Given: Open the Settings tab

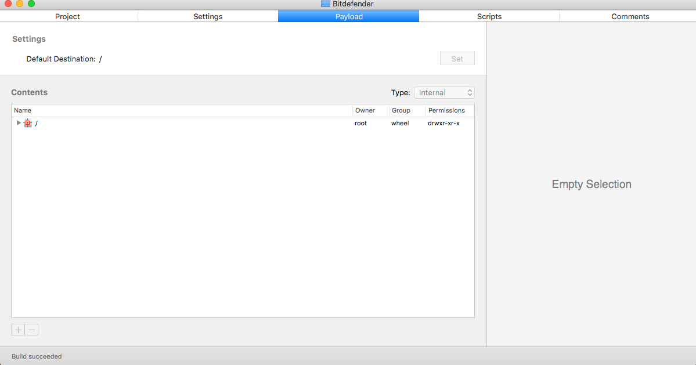Looking at the screenshot, I should coord(208,16).
